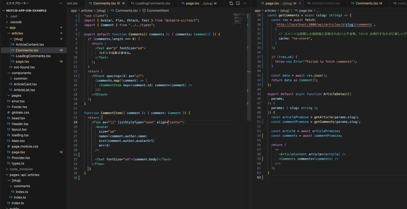This screenshot has width=407, height=209.
Task: Open Provider.tsx file in explorer
Action: click(21, 158)
